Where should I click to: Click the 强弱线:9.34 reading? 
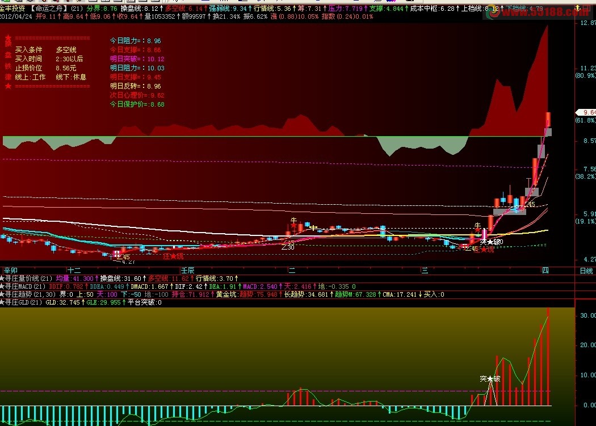[x=230, y=9]
